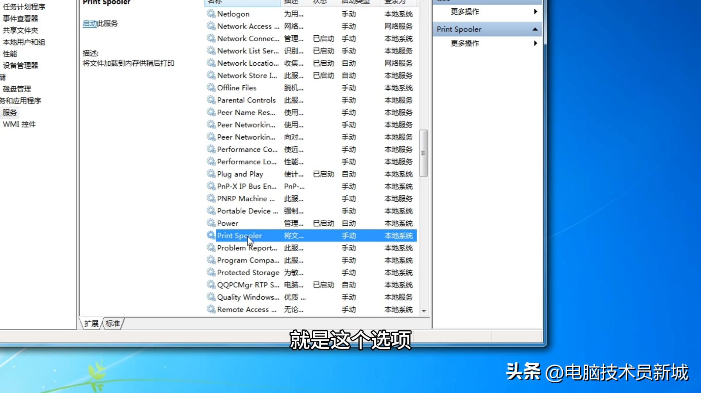This screenshot has height=393, width=701.
Task: Switch to the 标准 tab
Action: tap(112, 323)
